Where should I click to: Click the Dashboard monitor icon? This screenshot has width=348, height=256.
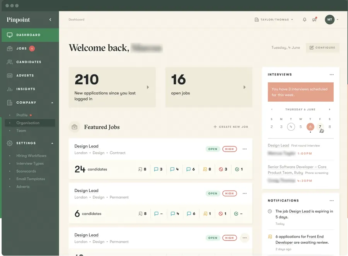pyautogui.click(x=9, y=35)
